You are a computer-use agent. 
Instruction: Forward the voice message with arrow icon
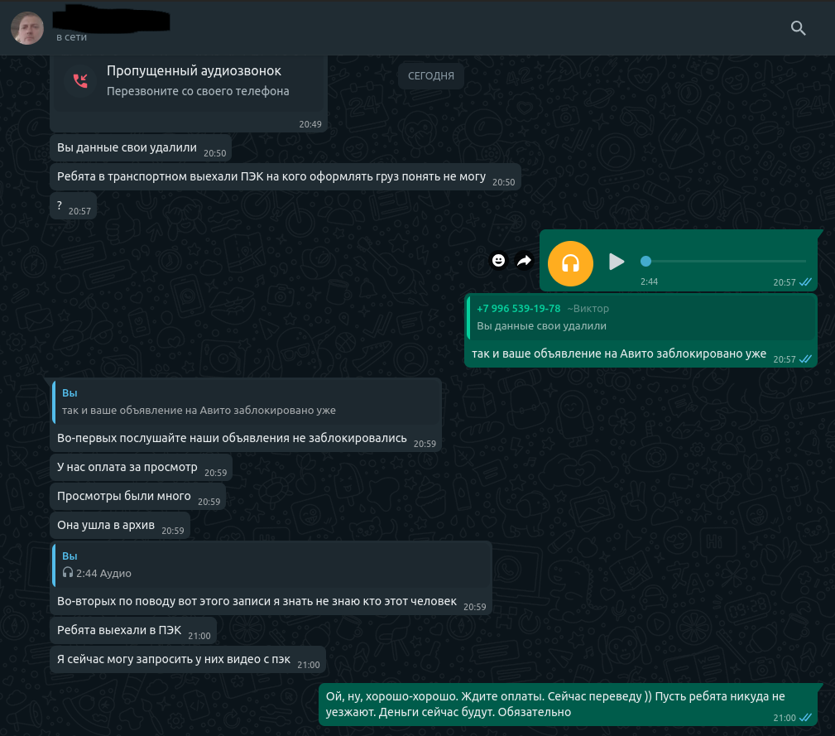[525, 261]
